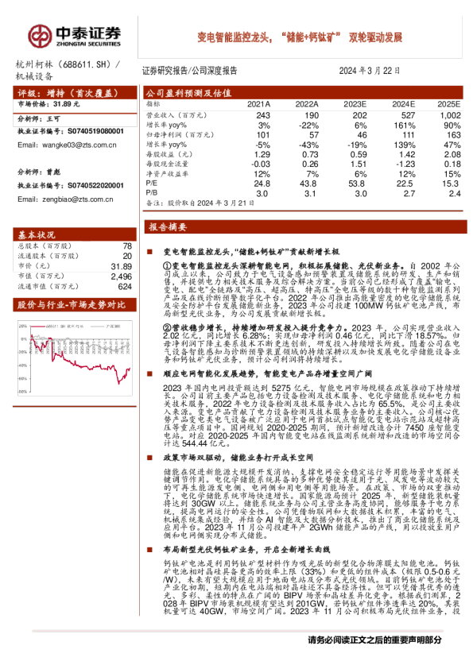Click the circled number ② marker
The image size is (473, 669).
(167, 328)
